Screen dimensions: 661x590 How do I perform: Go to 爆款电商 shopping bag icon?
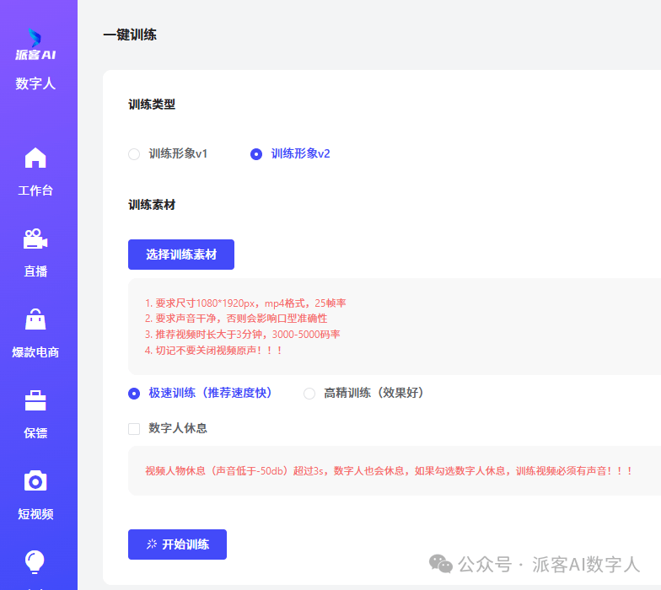pyautogui.click(x=35, y=320)
